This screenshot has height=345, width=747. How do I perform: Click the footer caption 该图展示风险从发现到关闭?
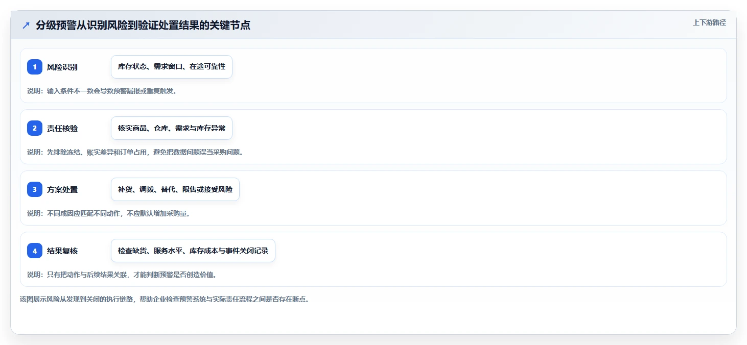[x=165, y=300]
